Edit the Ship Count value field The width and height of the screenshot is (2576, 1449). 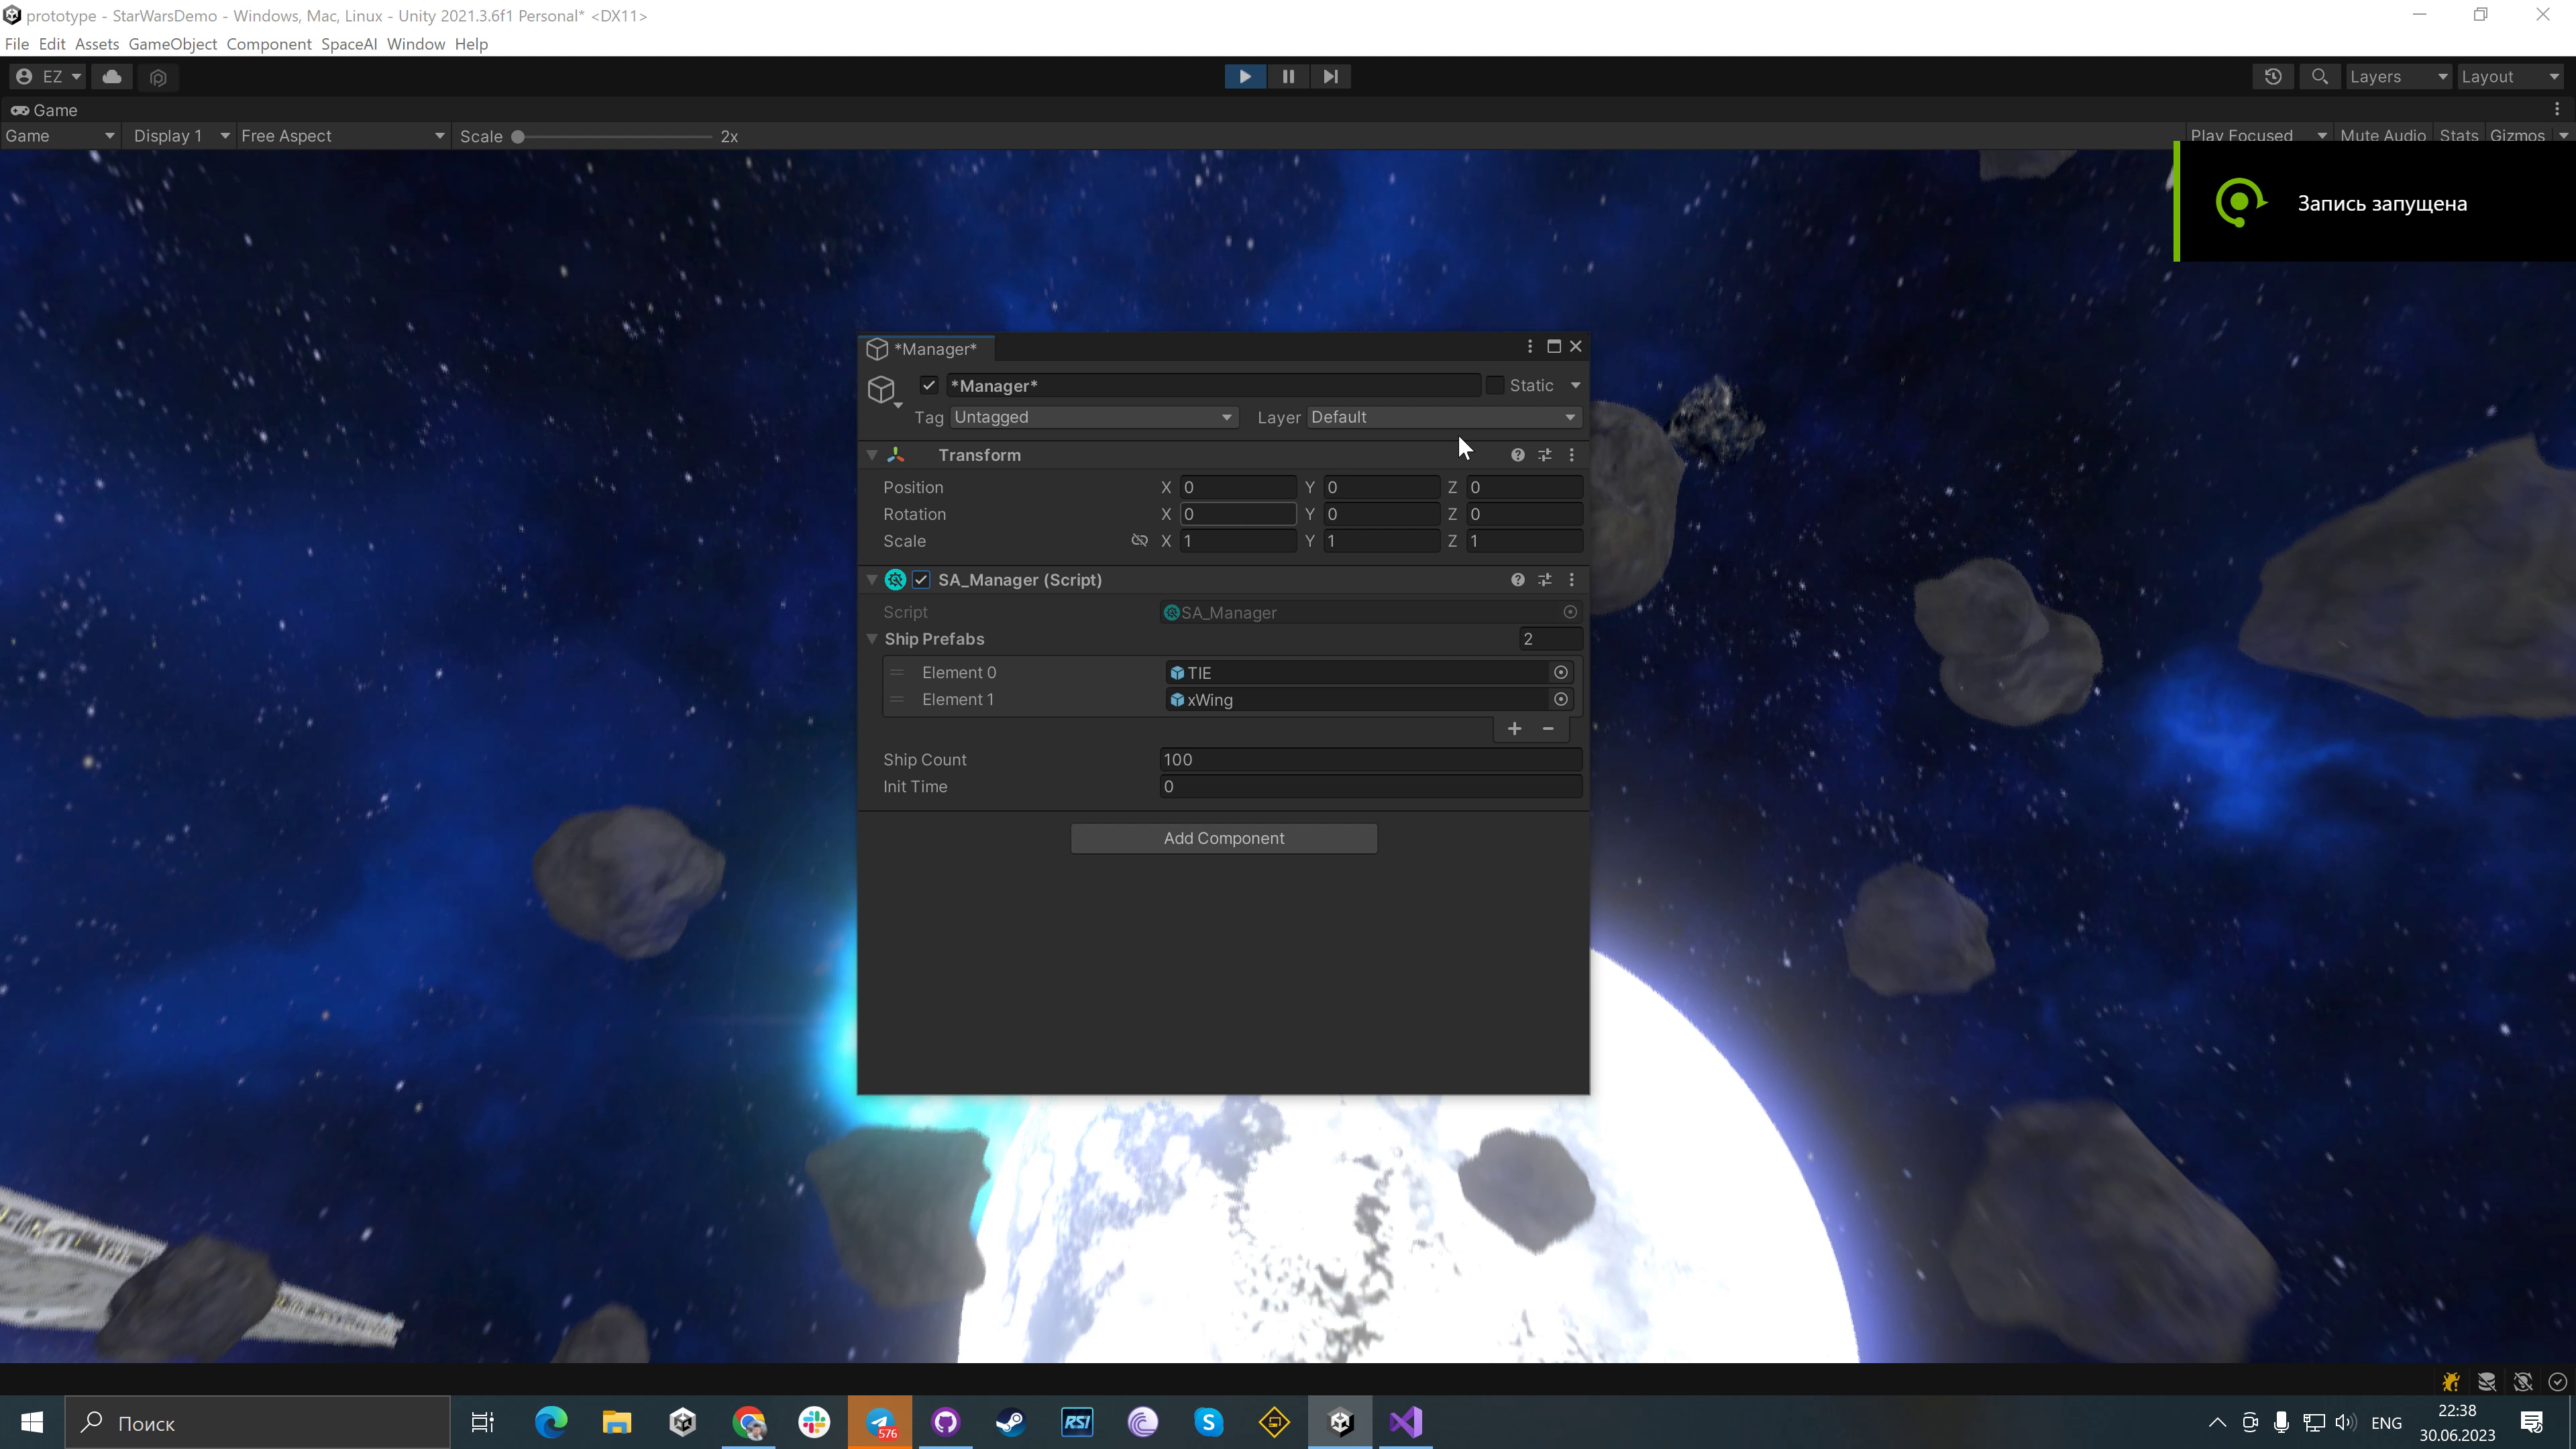tap(1370, 759)
